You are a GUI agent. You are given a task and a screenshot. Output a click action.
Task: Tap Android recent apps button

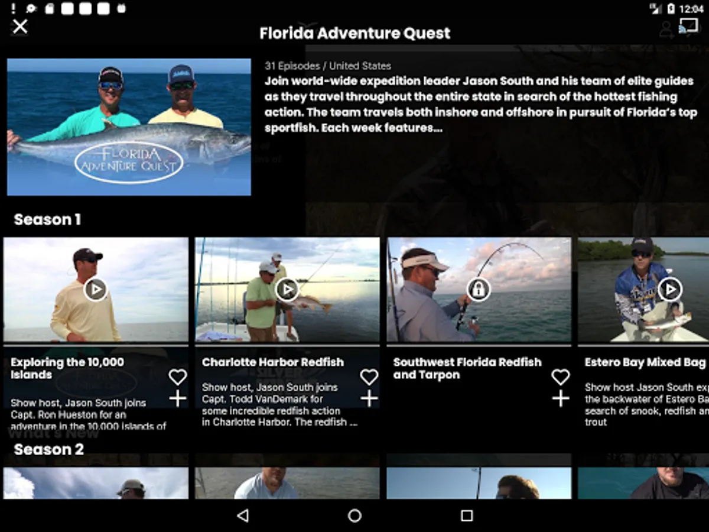click(x=467, y=516)
